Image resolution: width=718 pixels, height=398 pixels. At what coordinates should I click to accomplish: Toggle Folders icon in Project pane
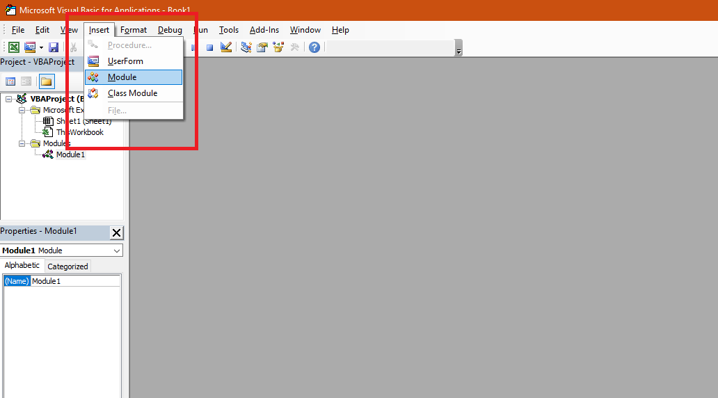tap(47, 81)
